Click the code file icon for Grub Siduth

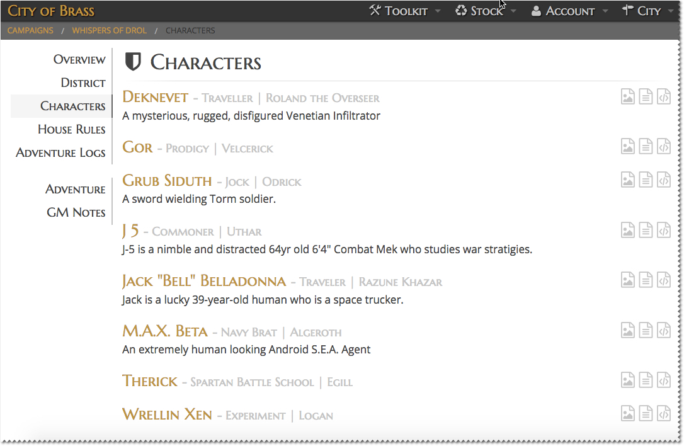[x=663, y=180]
